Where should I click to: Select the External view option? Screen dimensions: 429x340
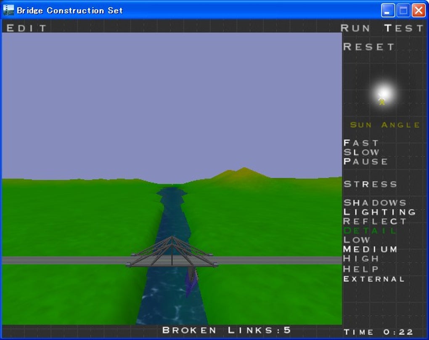[x=372, y=279]
